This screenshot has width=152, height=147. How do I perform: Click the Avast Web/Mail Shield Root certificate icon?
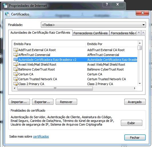click(16, 65)
